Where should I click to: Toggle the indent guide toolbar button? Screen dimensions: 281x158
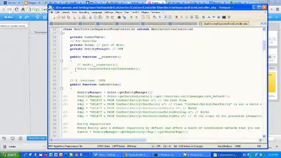click(x=165, y=17)
